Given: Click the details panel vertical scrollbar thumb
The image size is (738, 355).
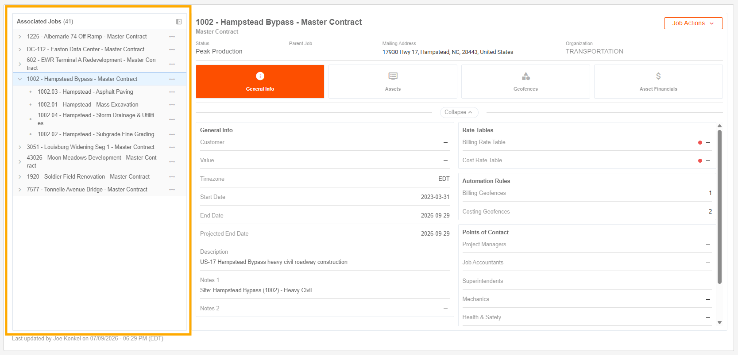Looking at the screenshot, I should 719,206.
